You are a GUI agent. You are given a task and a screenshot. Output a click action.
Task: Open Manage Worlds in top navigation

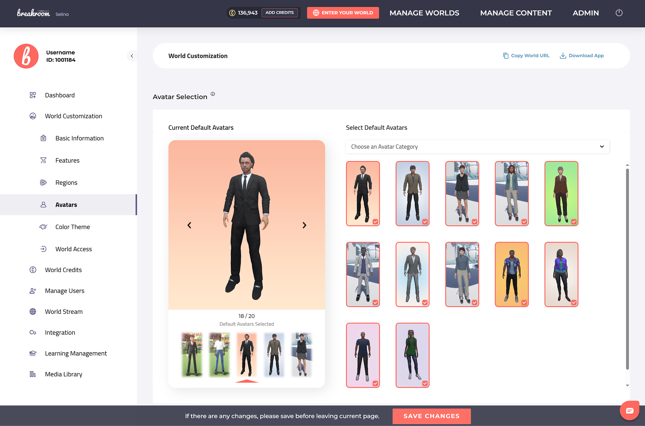pyautogui.click(x=424, y=13)
